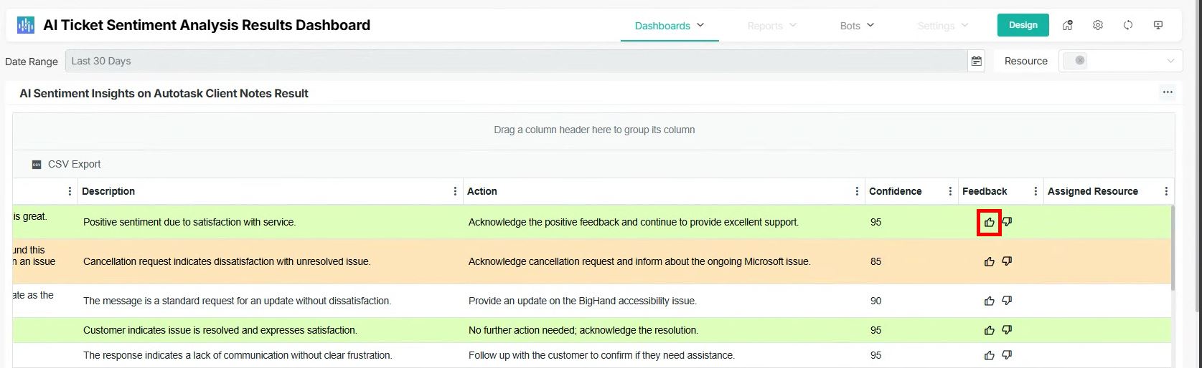The image size is (1202, 368).
Task: Expand the Dashboards menu
Action: (x=669, y=26)
